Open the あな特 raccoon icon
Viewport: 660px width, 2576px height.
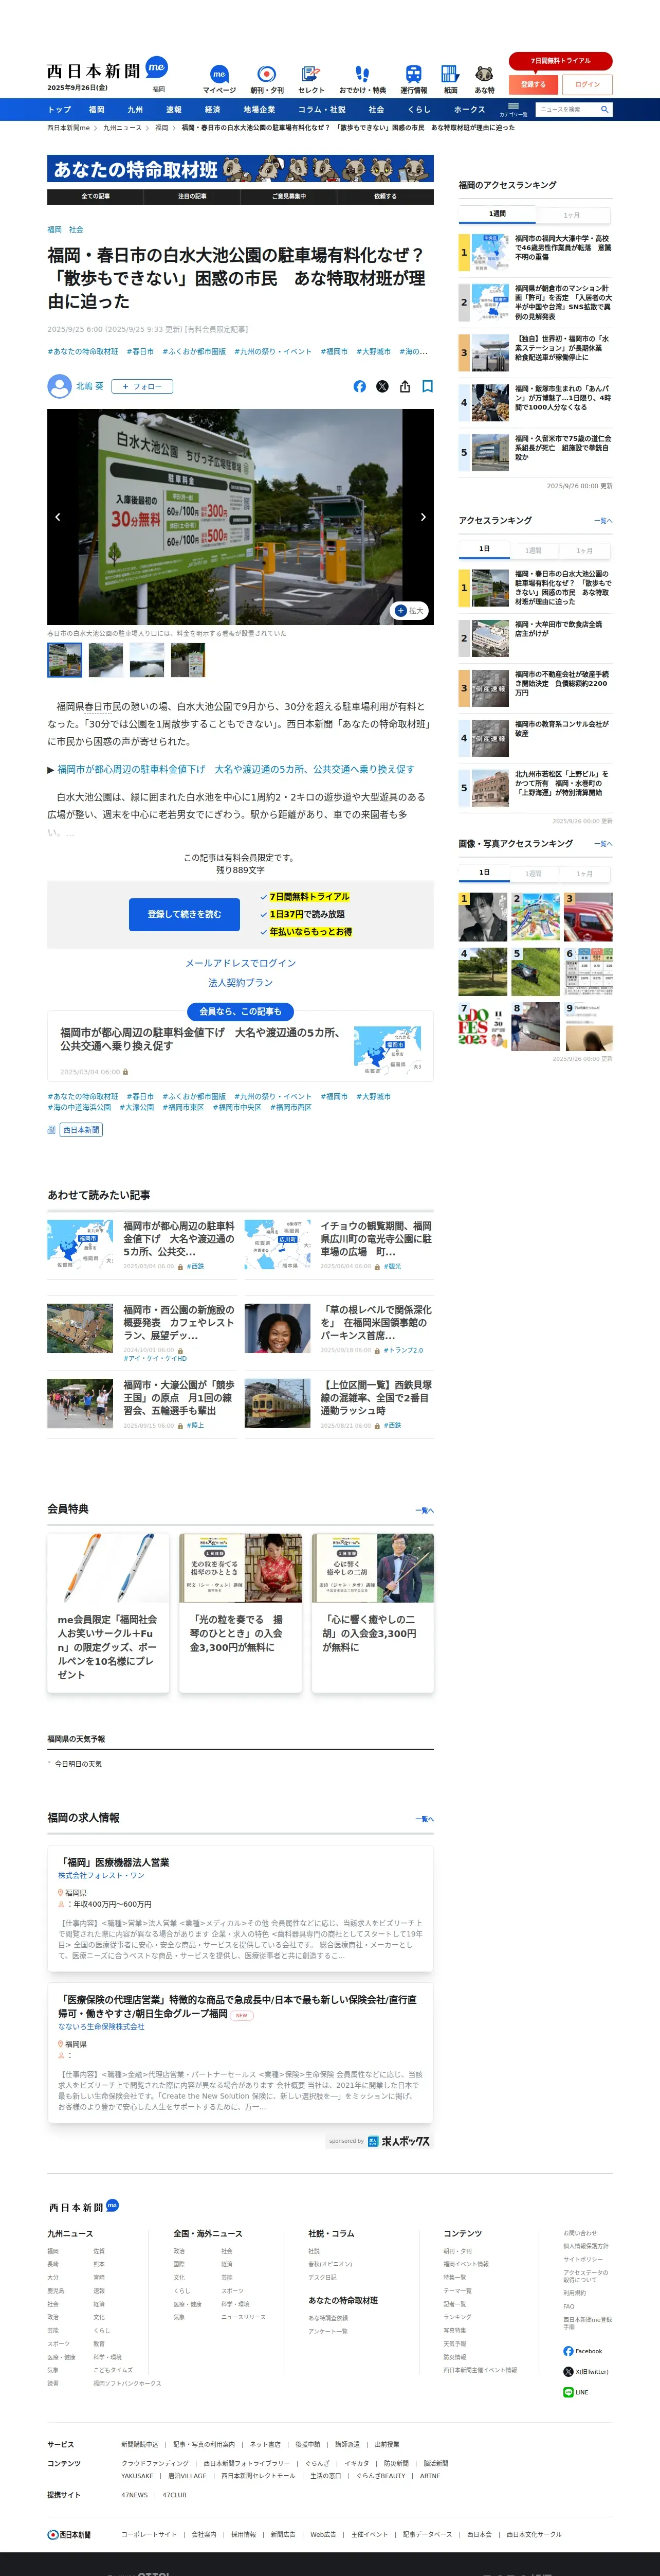(484, 74)
